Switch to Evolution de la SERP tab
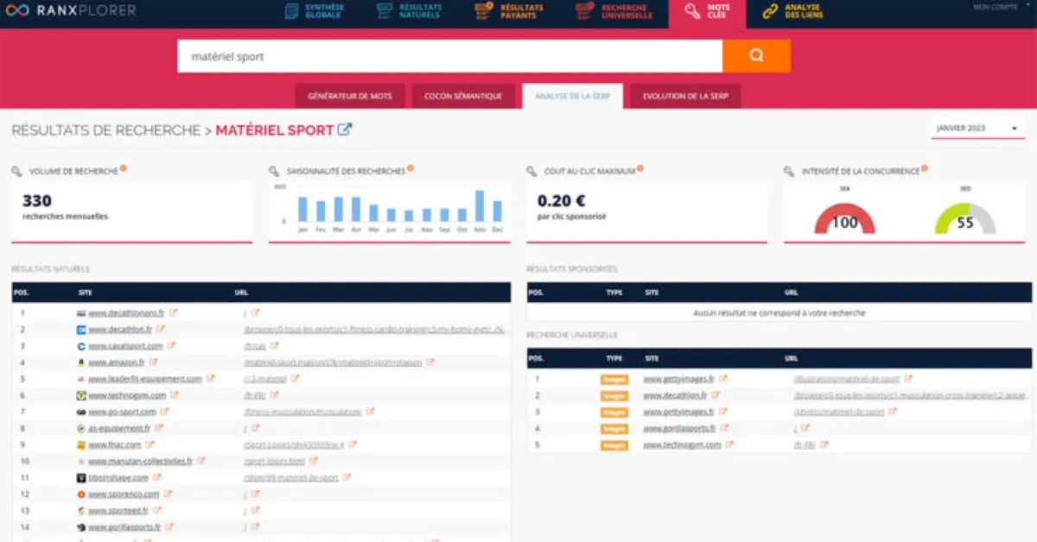 click(x=685, y=96)
